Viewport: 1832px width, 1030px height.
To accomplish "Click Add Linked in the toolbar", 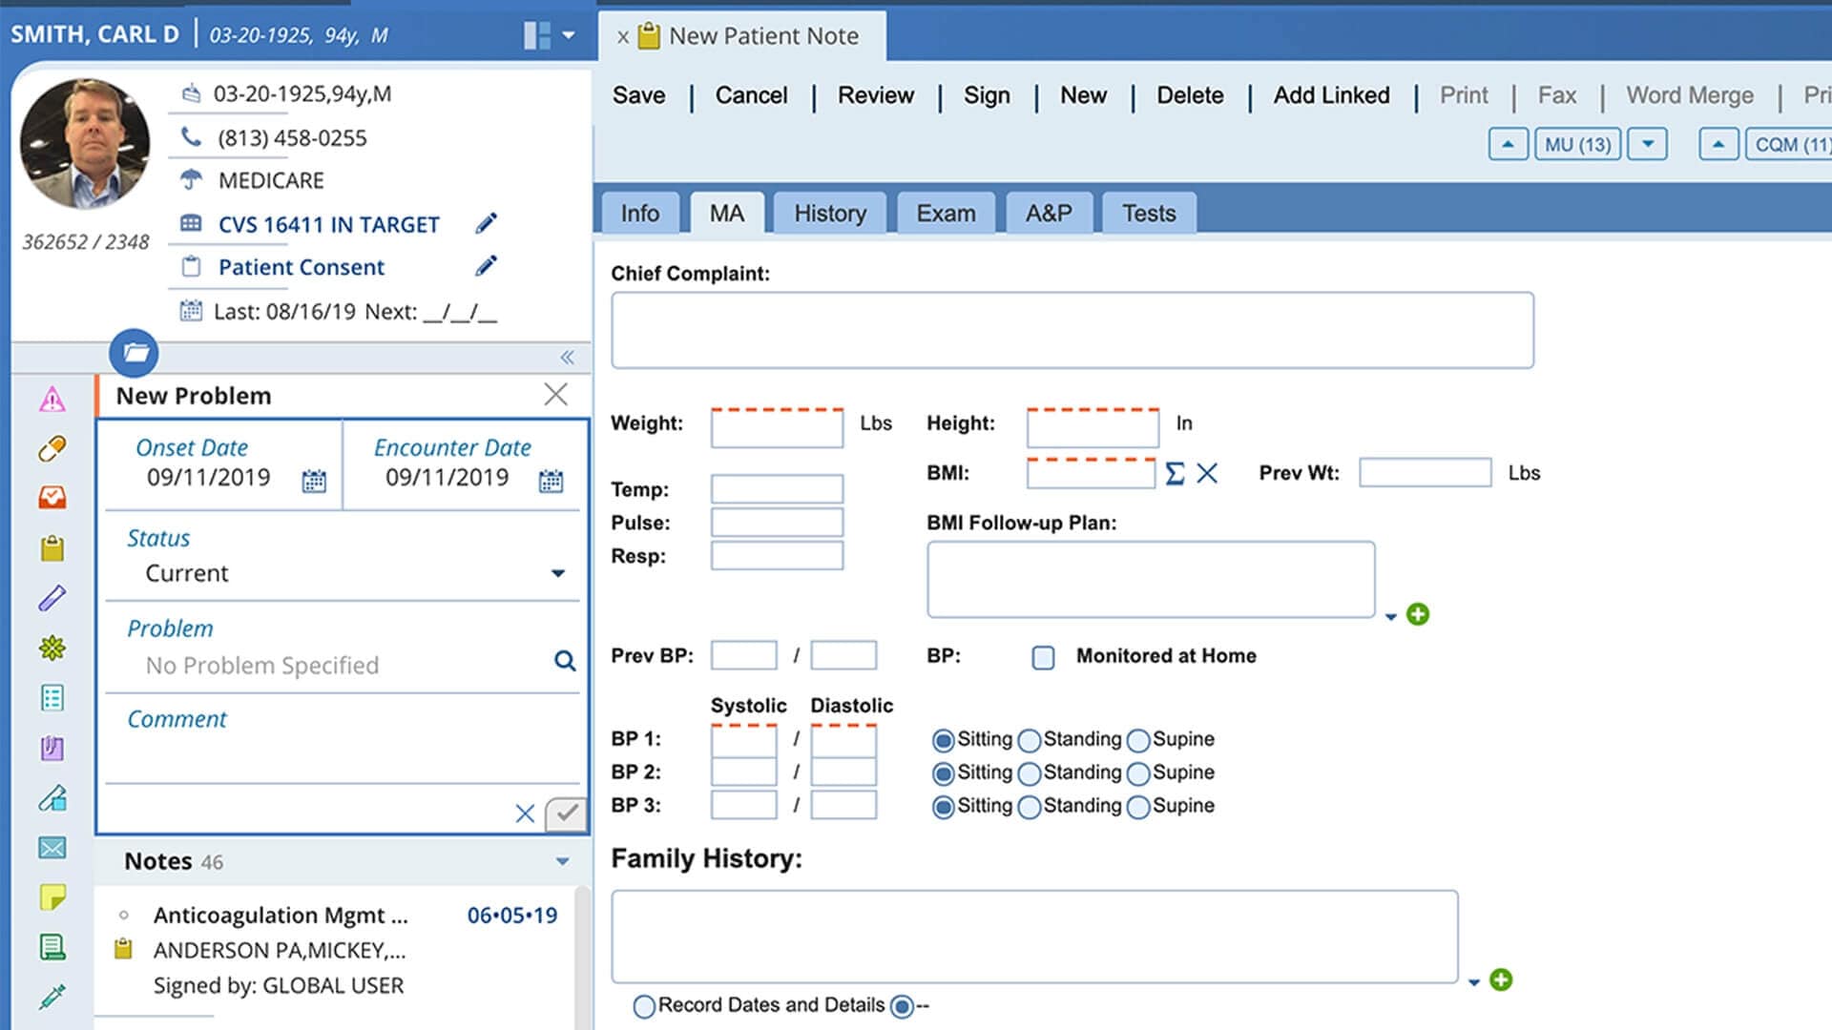I will 1330,95.
